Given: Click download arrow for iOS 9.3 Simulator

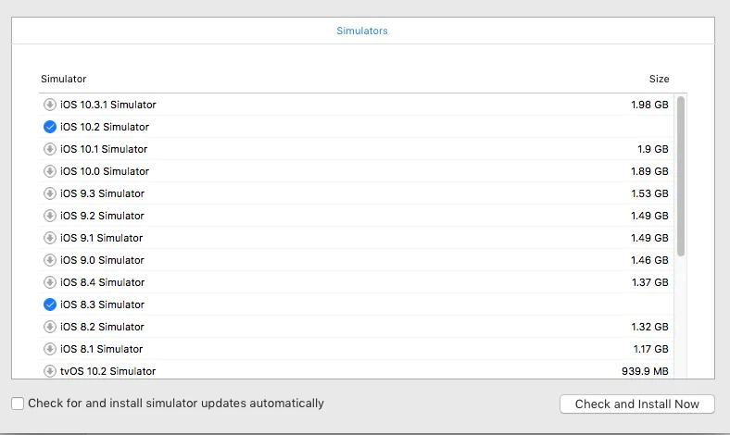Looking at the screenshot, I should (50, 193).
